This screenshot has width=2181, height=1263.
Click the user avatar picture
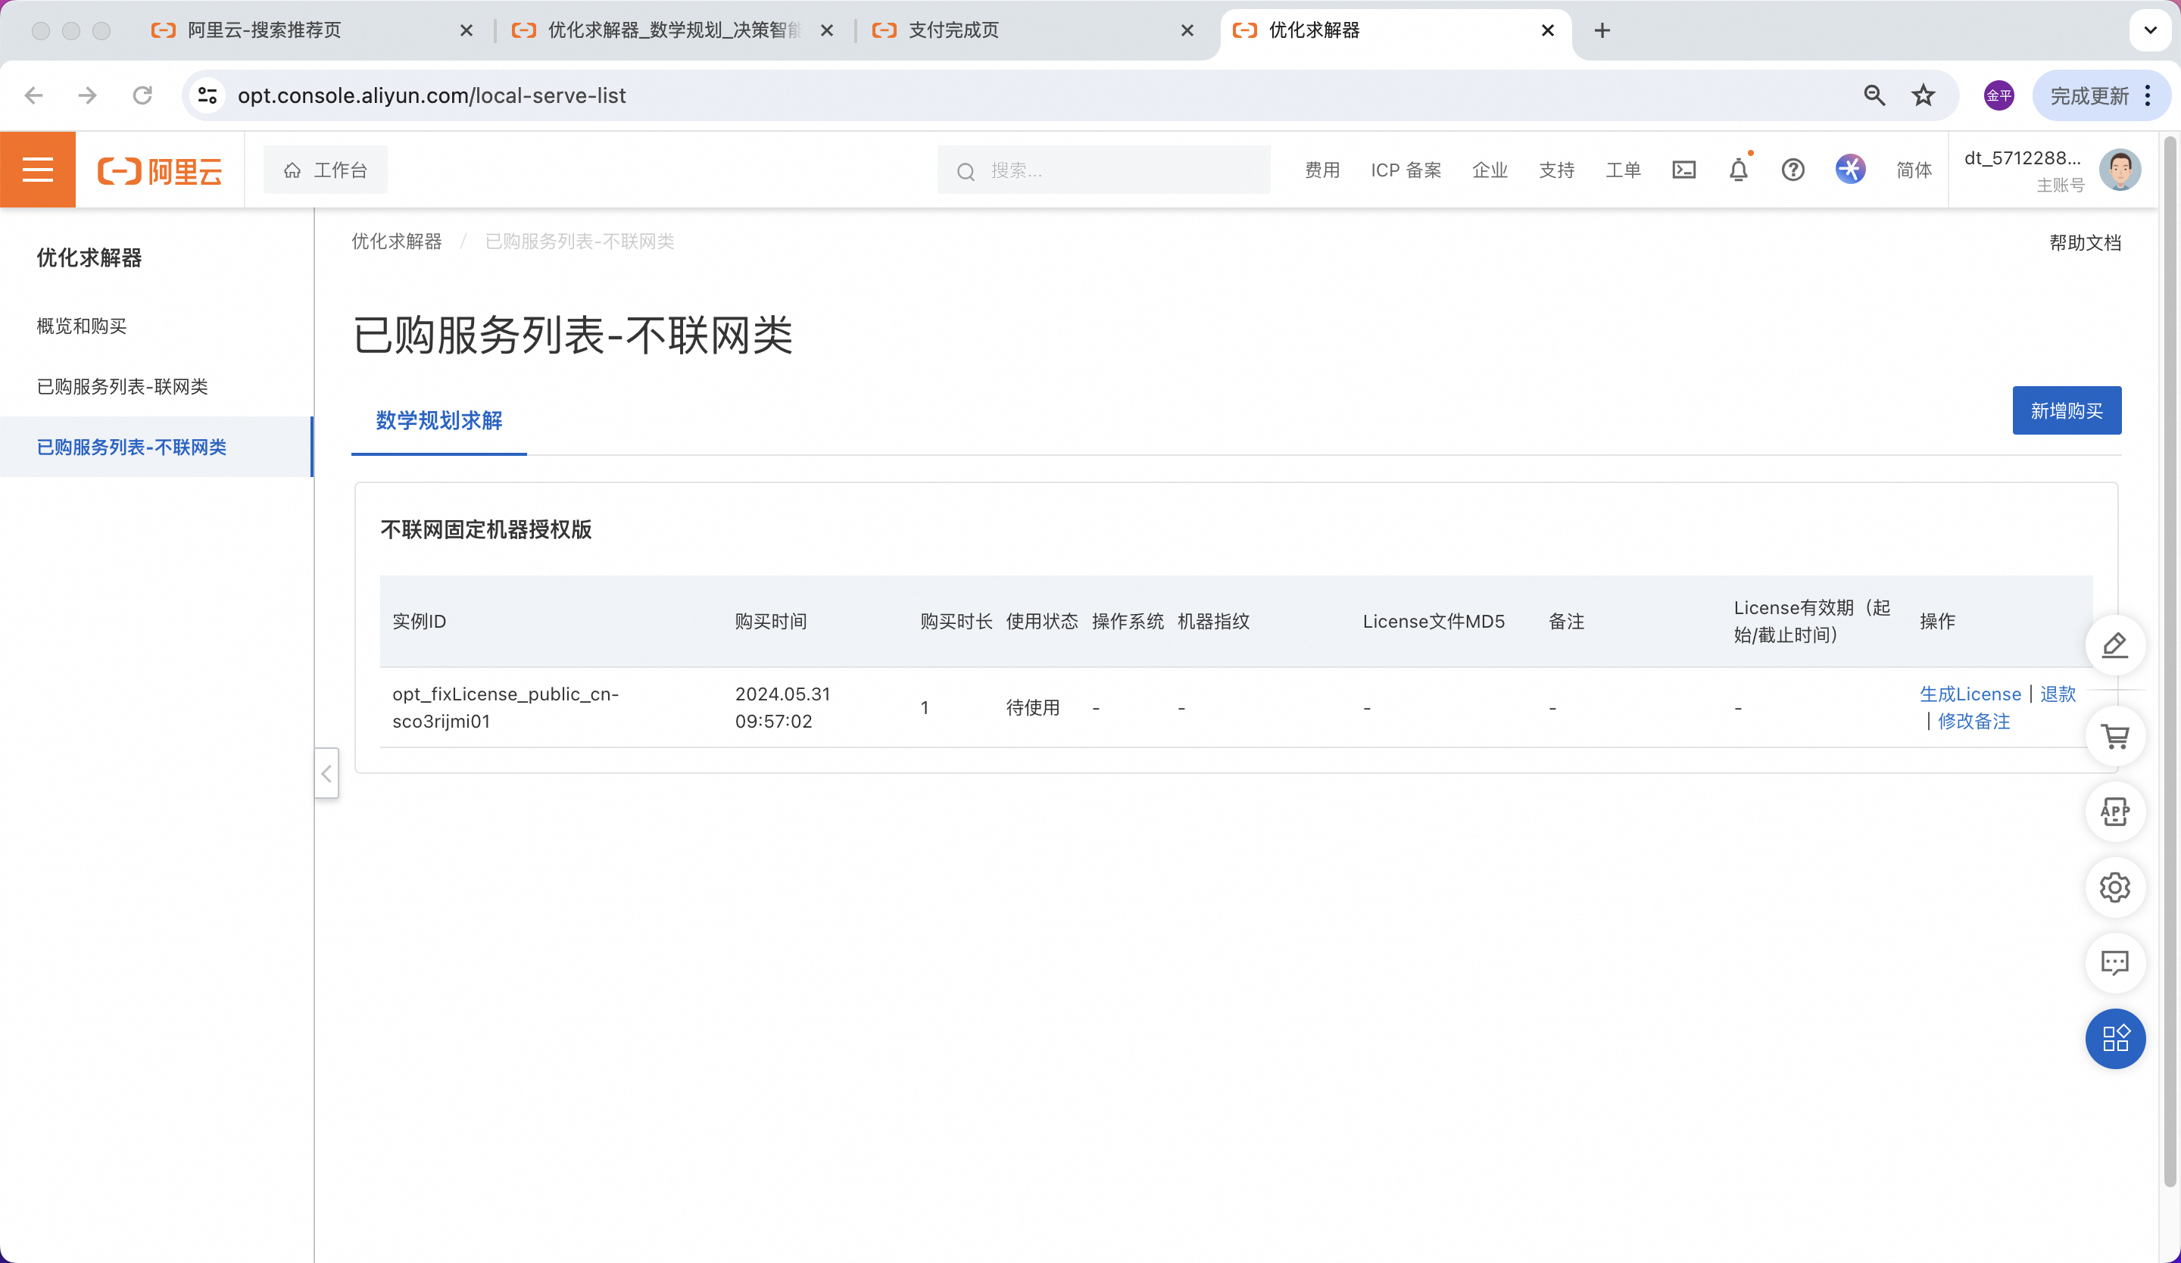point(2120,170)
